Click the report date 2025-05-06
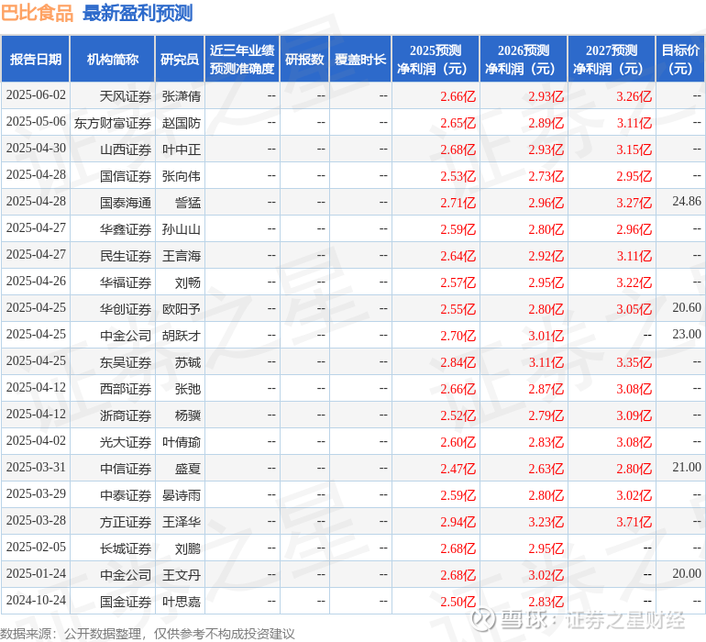The height and width of the screenshot is (642, 706). [x=36, y=122]
